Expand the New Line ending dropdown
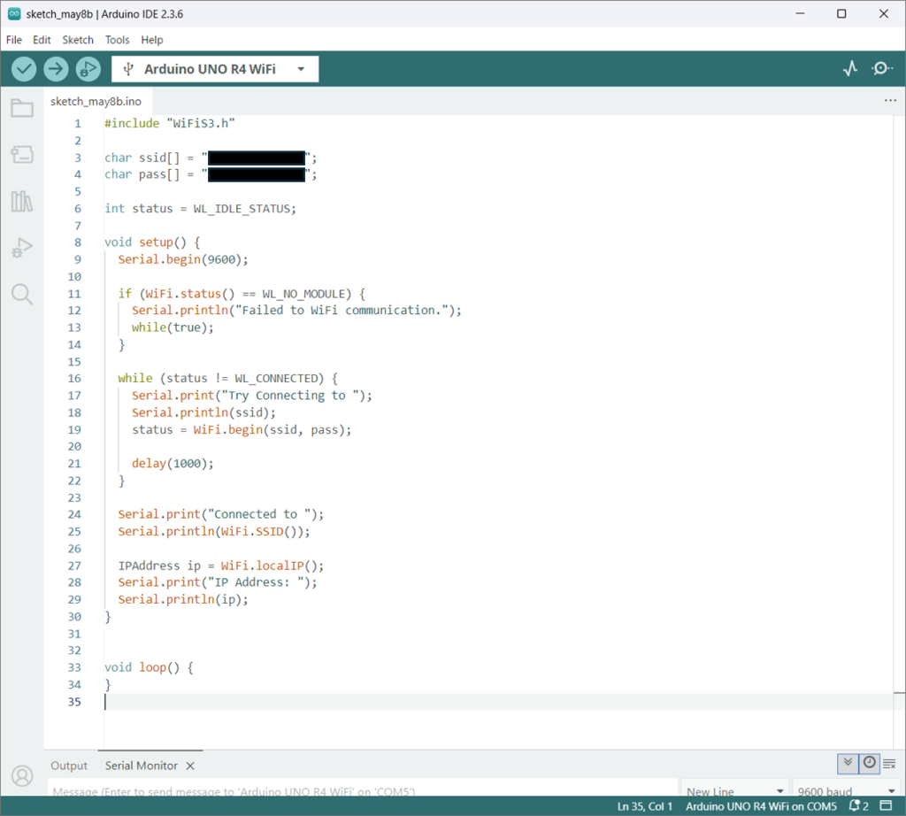The width and height of the screenshot is (906, 816). click(735, 791)
